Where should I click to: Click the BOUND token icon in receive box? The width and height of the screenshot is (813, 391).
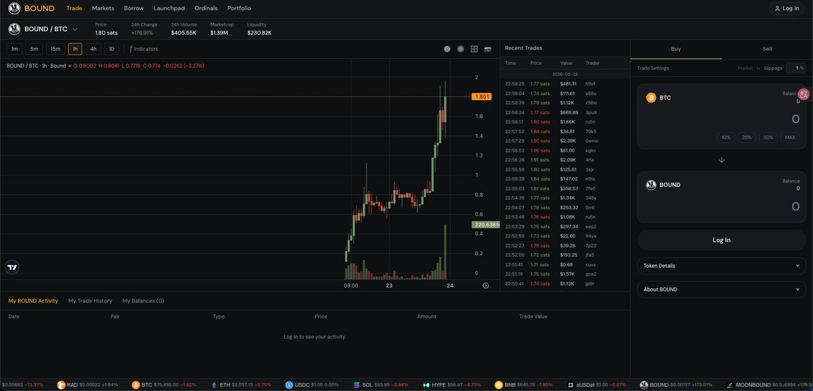coord(651,185)
